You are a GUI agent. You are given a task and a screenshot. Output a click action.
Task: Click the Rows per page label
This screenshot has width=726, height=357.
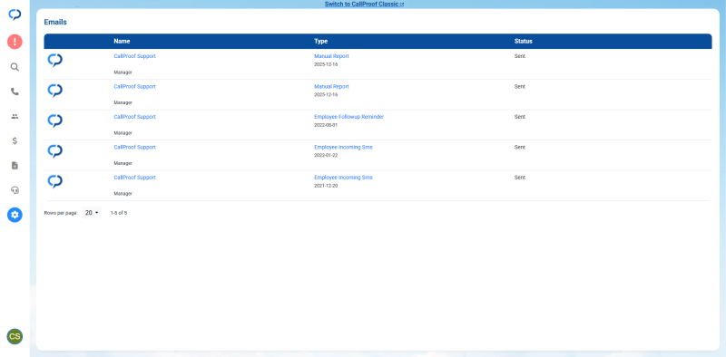pyautogui.click(x=61, y=213)
